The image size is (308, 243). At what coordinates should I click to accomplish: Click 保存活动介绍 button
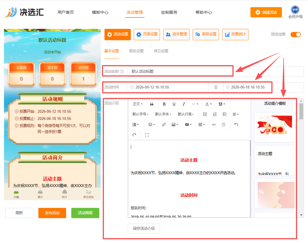pos(144,228)
